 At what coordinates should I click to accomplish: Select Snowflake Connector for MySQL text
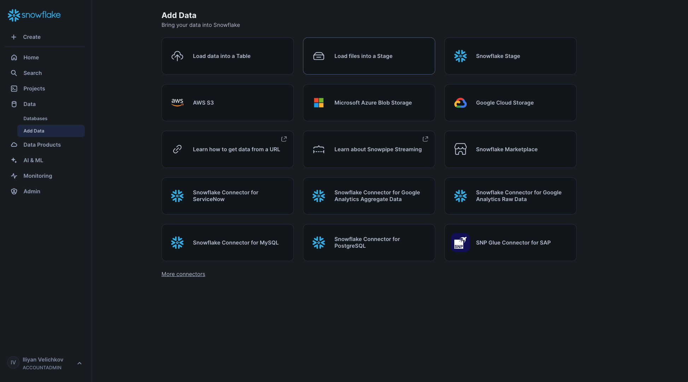236,243
